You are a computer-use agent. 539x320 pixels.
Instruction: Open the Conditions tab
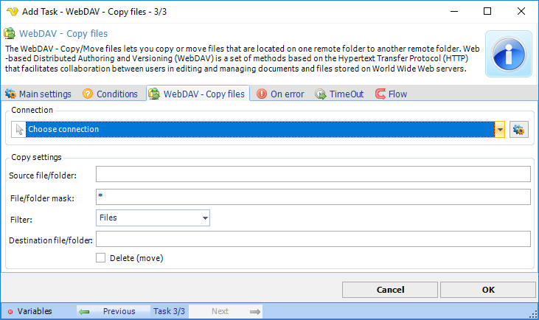click(110, 94)
